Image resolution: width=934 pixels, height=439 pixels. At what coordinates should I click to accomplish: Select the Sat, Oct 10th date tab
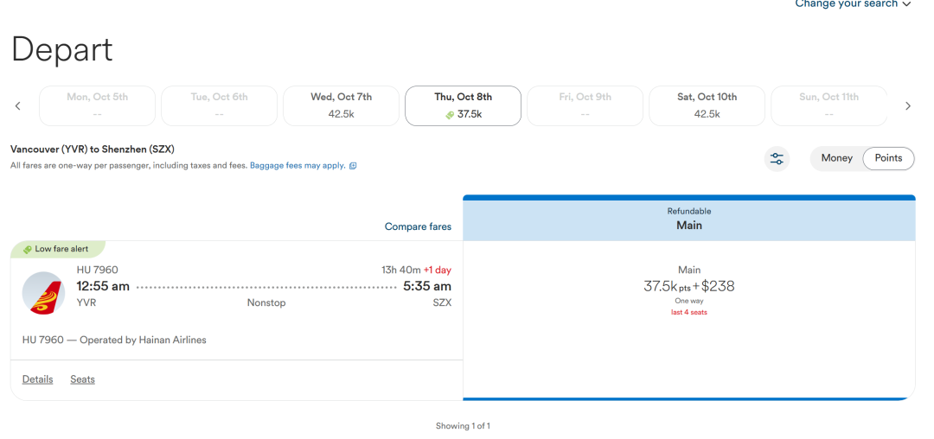coord(707,106)
